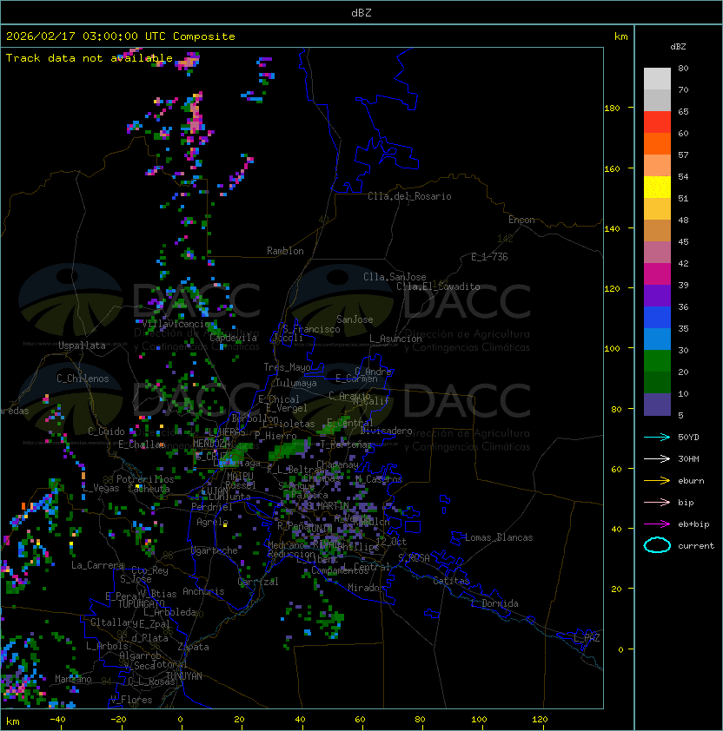Click the Lomas_Blancas location label
The image size is (723, 731).
(x=499, y=537)
